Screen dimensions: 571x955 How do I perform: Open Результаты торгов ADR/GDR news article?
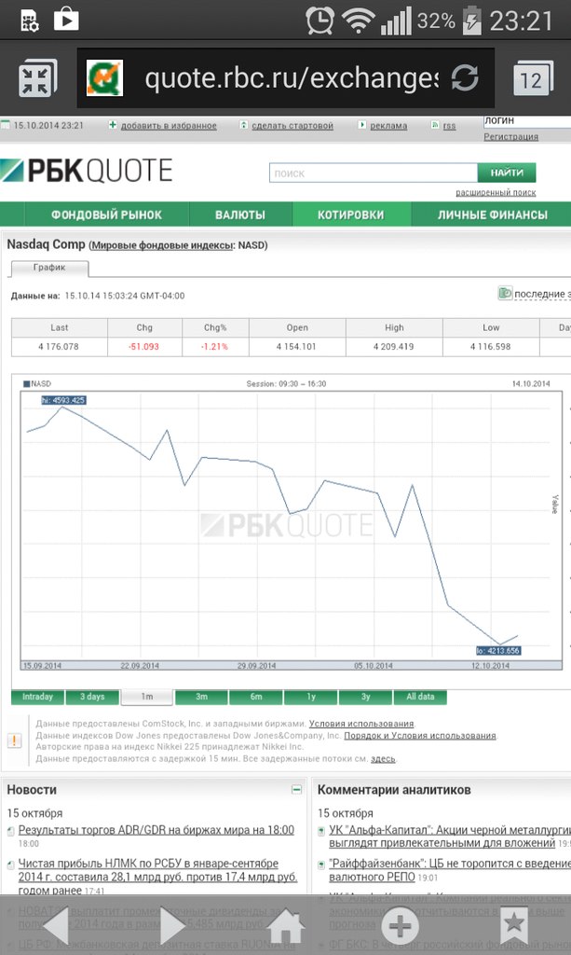click(156, 829)
